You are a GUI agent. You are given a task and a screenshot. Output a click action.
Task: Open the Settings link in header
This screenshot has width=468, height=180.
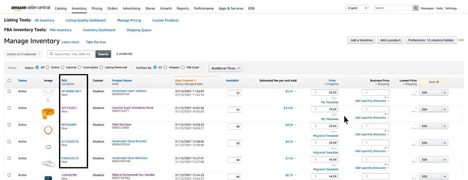pyautogui.click(x=451, y=8)
